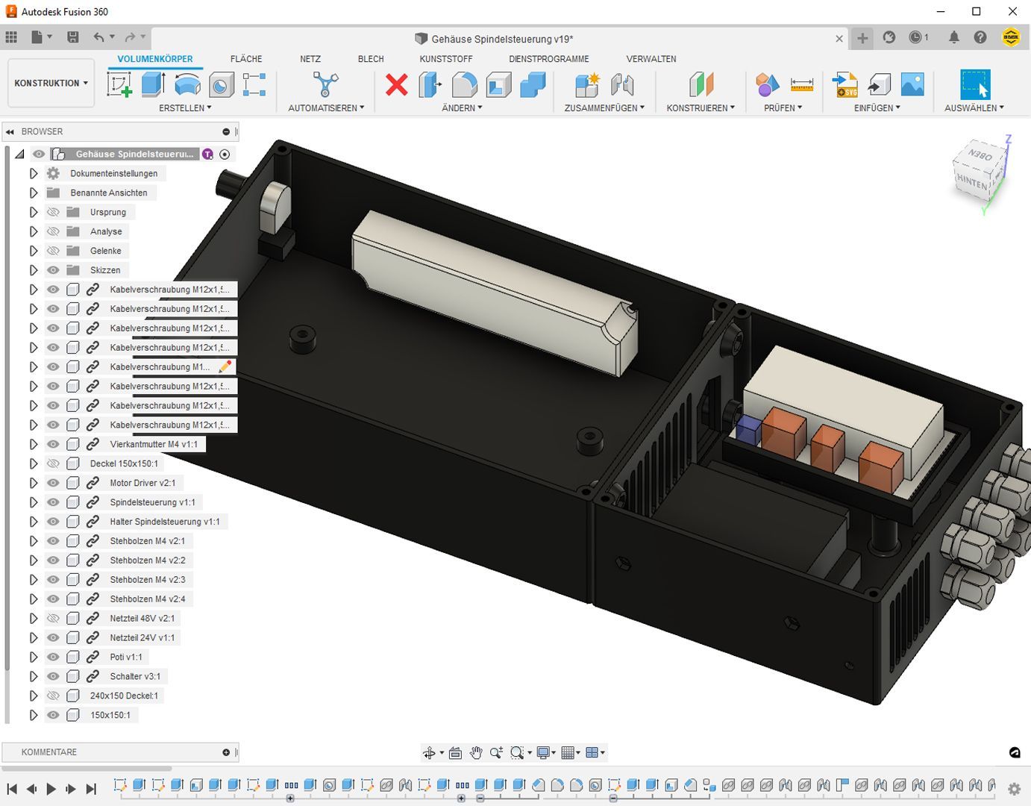The height and width of the screenshot is (806, 1031).
Task: Open the Konstruktion workspace dropdown
Action: tap(51, 83)
